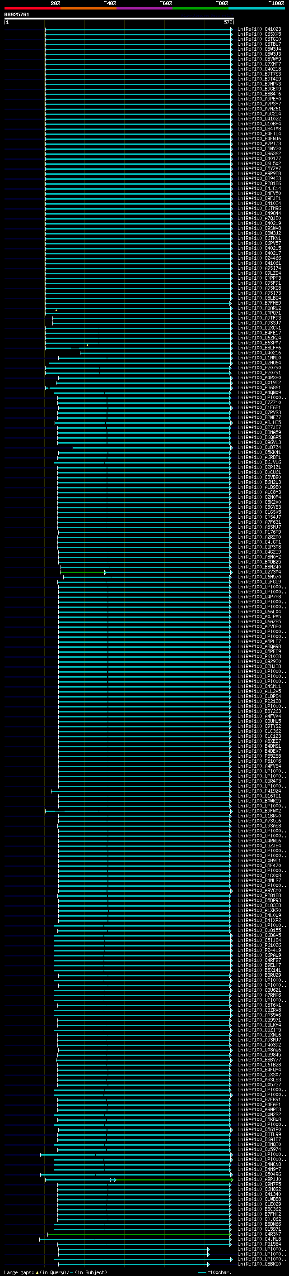
Task: Select hit UniRef100_B9T7S3
Action: (x=259, y=74)
